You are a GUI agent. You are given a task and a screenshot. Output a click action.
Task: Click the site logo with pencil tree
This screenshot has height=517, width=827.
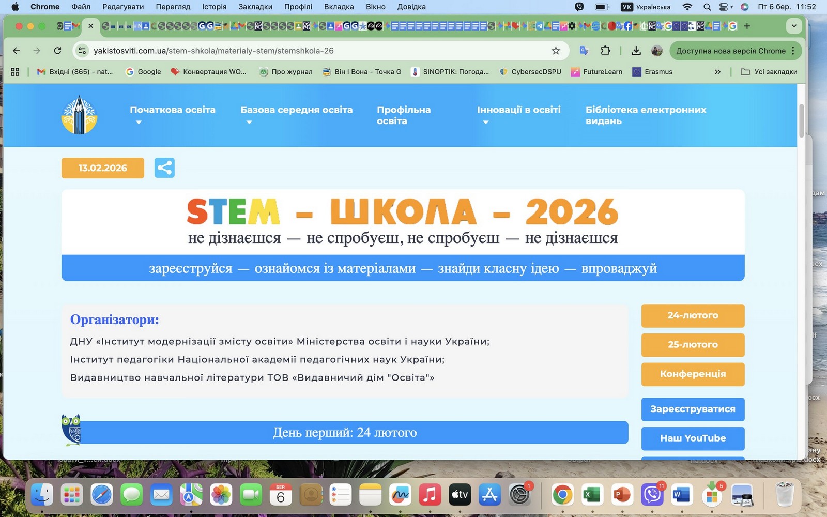[x=79, y=115]
